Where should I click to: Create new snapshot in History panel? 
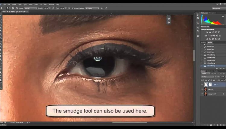(x=220, y=69)
